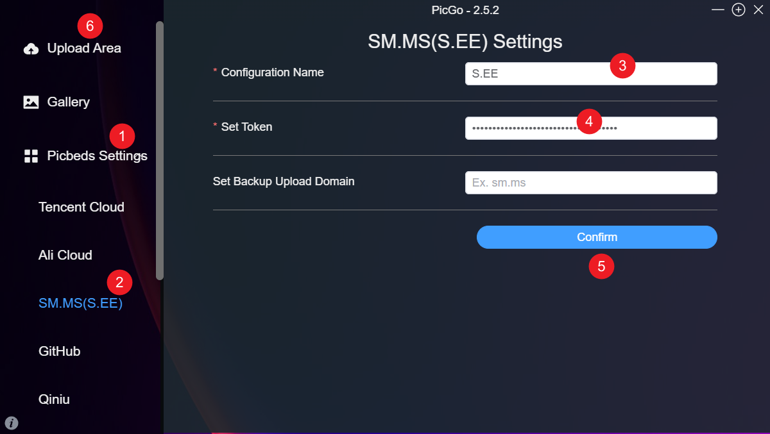
Task: Click the sidebar scrollbar
Action: [158, 151]
